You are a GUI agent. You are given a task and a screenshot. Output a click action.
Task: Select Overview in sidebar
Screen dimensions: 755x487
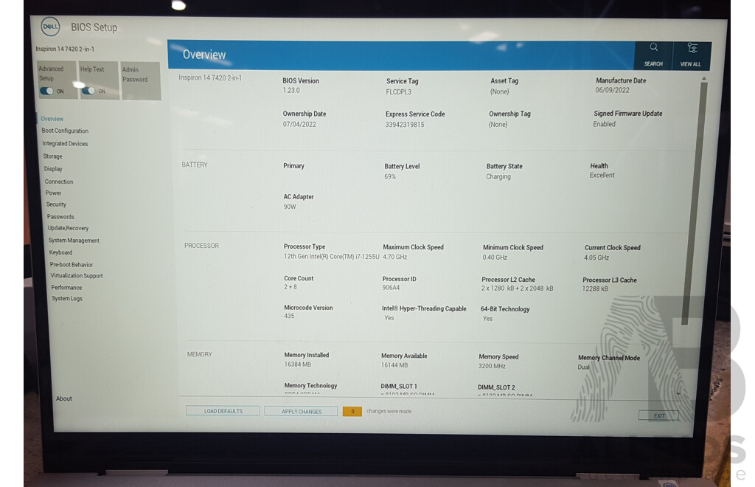coord(52,119)
